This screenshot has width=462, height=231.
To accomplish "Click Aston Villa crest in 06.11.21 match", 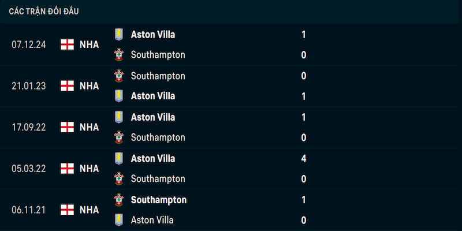I will pyautogui.click(x=119, y=219).
